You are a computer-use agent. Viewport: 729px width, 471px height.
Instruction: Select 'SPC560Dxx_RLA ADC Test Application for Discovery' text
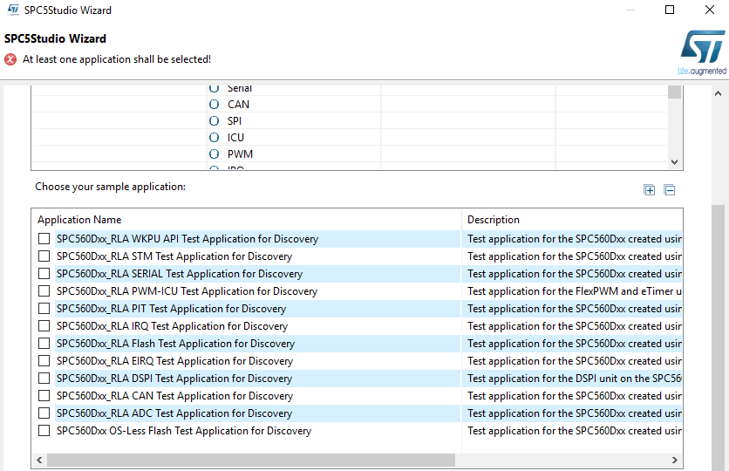174,413
